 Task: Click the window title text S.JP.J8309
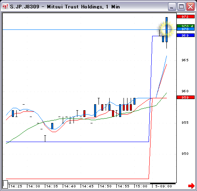pos(25,7)
